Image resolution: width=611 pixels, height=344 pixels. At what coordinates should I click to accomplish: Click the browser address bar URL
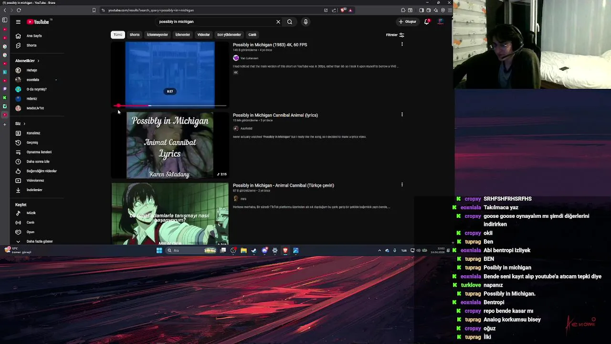tap(151, 10)
